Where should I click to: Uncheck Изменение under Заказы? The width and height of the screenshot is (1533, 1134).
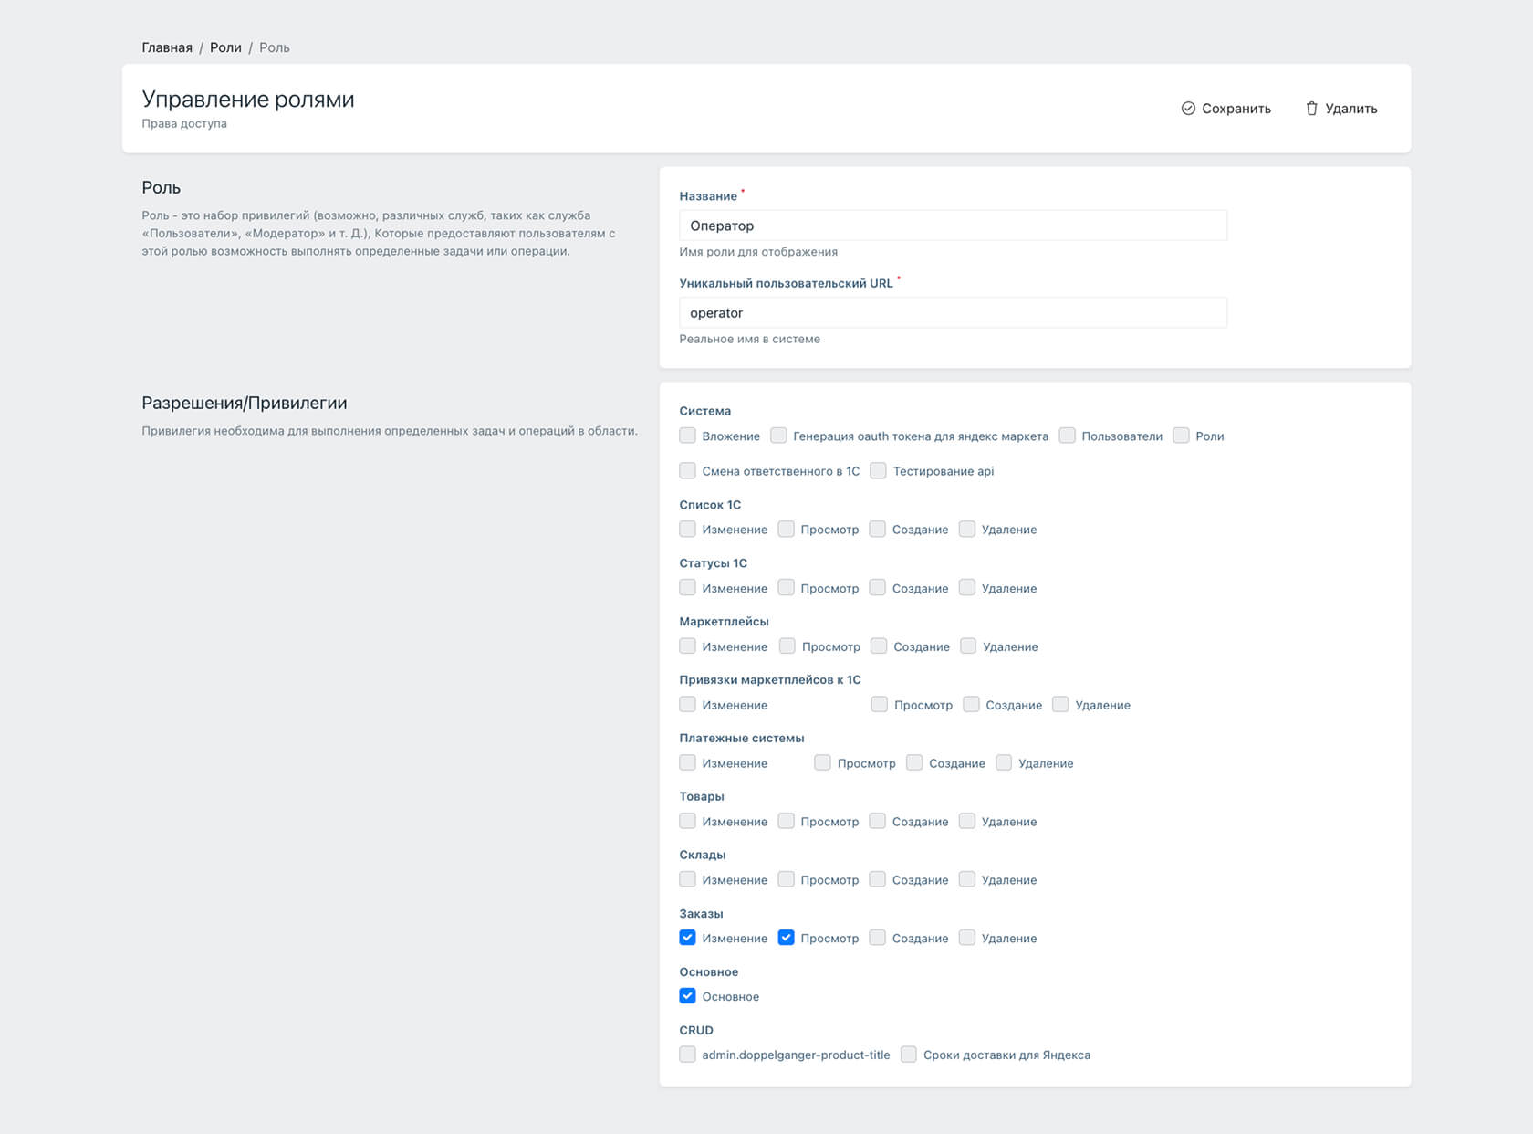[x=688, y=938]
